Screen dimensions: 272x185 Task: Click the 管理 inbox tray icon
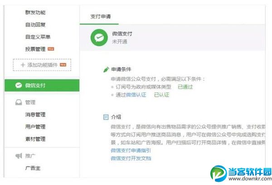point(18,102)
